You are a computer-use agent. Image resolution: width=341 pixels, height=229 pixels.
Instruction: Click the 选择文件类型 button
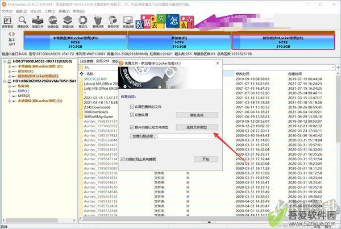click(x=197, y=127)
